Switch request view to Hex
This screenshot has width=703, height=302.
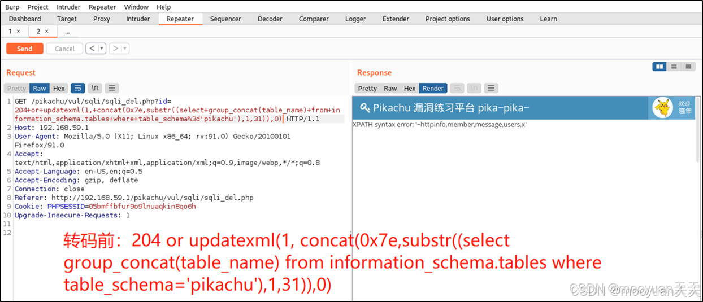(59, 88)
